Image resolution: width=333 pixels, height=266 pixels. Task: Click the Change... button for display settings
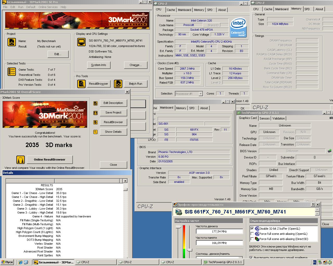pos(136,65)
